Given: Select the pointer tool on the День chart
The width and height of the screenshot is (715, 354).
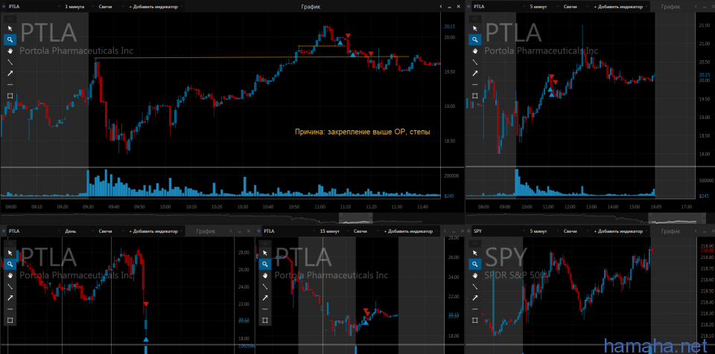Looking at the screenshot, I should click(10, 253).
